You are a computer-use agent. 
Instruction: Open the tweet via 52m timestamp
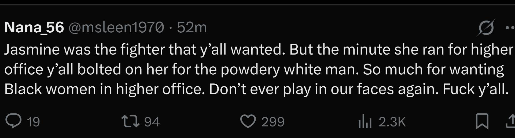[x=192, y=27]
